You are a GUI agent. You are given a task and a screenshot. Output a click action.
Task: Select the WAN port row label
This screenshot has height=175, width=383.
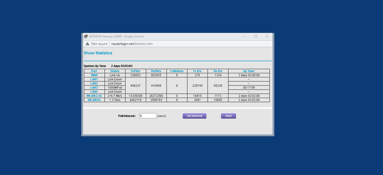94,75
